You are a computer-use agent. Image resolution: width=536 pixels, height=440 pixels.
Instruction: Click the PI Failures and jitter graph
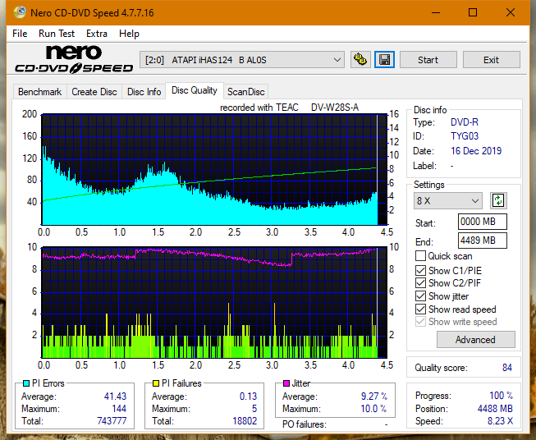click(x=214, y=302)
